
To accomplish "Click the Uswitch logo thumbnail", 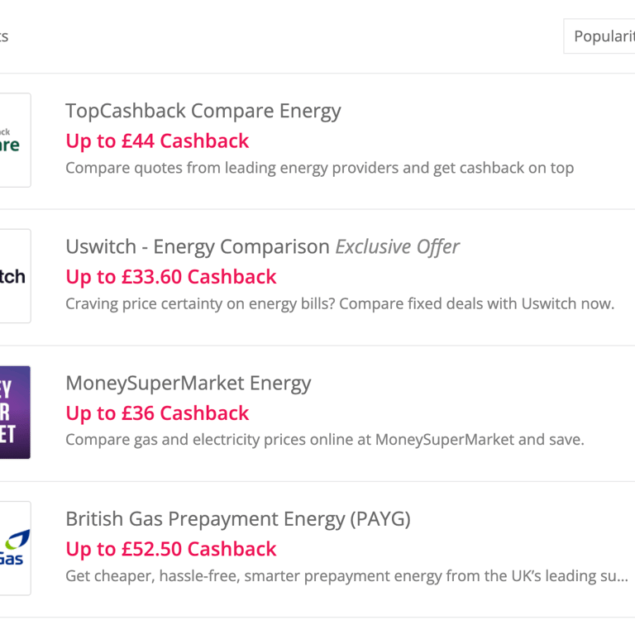I will tap(13, 276).
